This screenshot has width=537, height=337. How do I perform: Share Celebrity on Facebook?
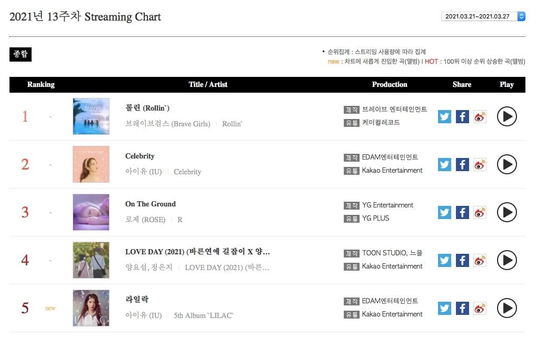pos(462,164)
